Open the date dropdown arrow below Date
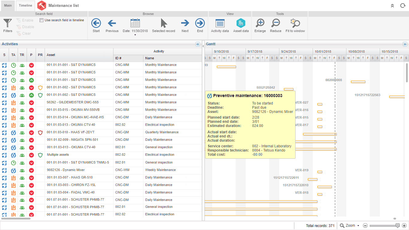The image size is (409, 230). (x=135, y=35)
